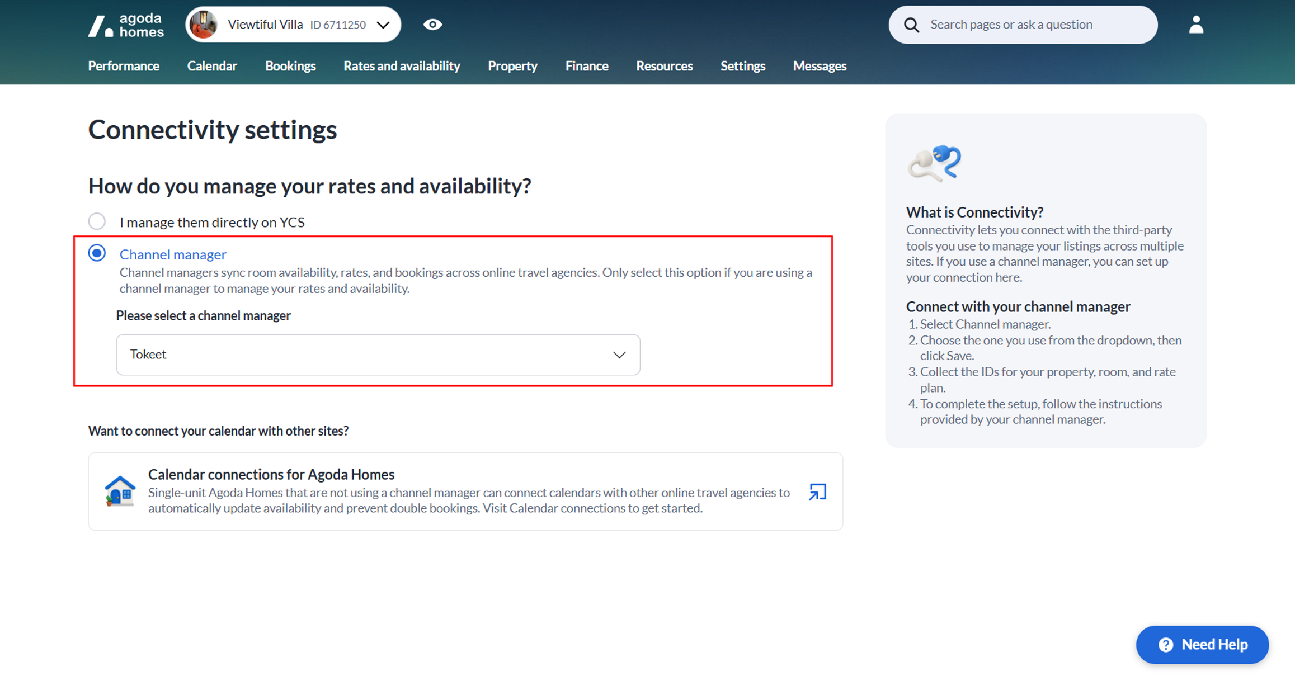Viewport: 1295px width, 690px height.
Task: Click the external link arrow icon on Calendar connections card
Action: click(817, 491)
